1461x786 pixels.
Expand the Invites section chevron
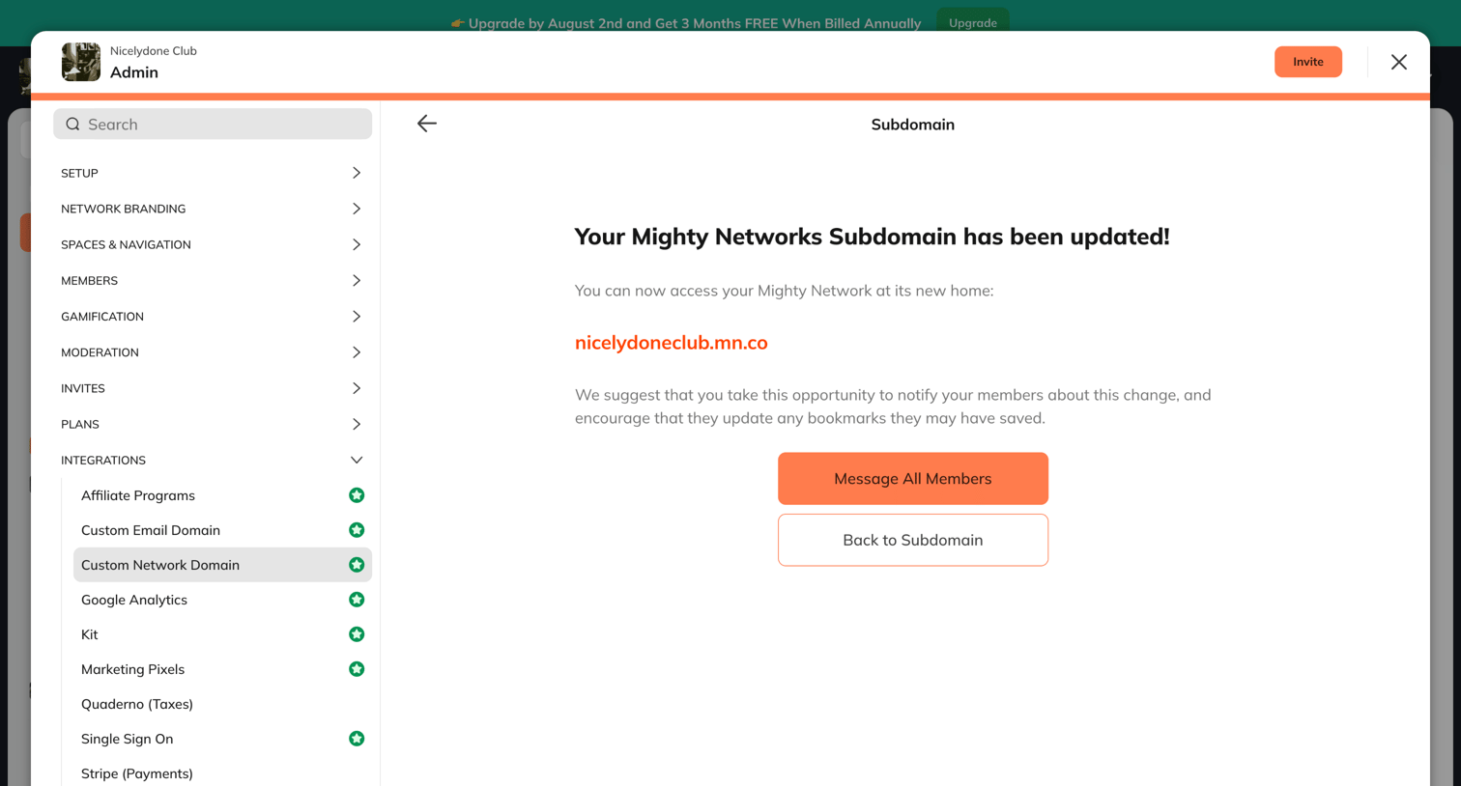(357, 388)
